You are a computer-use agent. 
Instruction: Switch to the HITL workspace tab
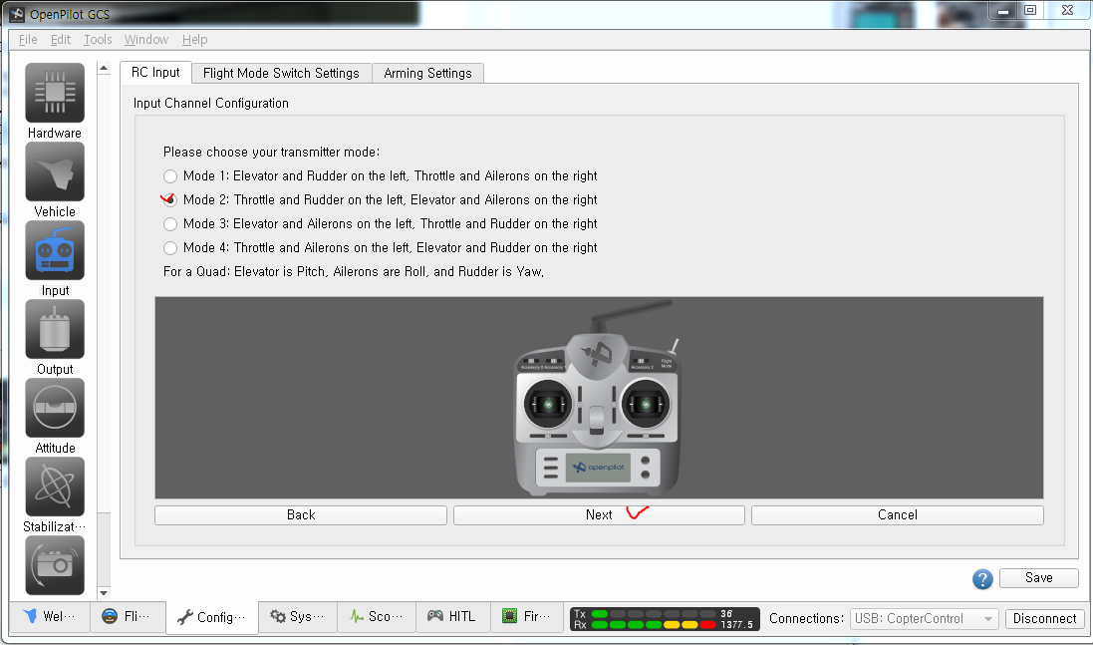[x=453, y=616]
